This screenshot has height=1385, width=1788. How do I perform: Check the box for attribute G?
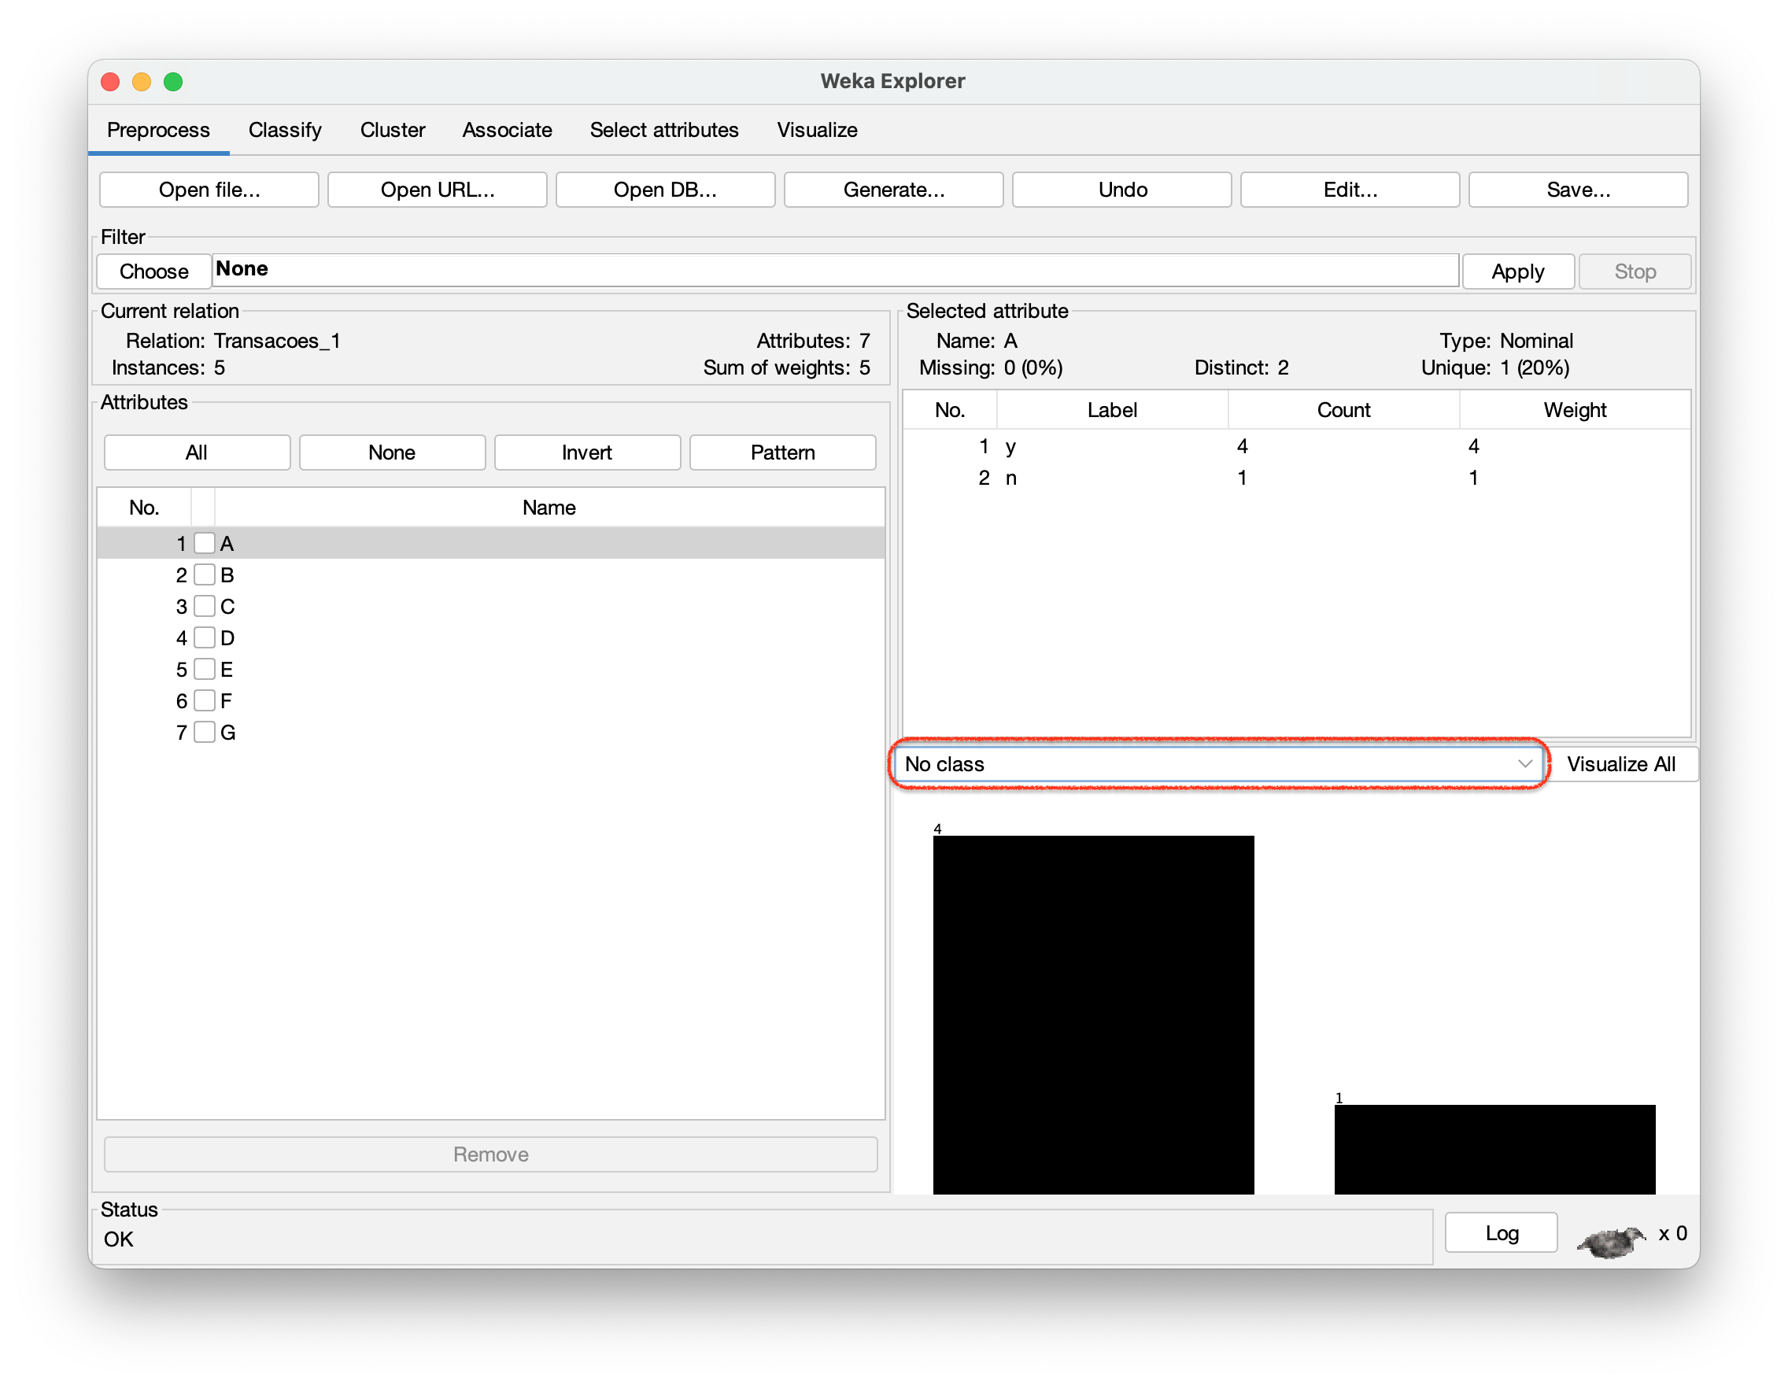[205, 732]
